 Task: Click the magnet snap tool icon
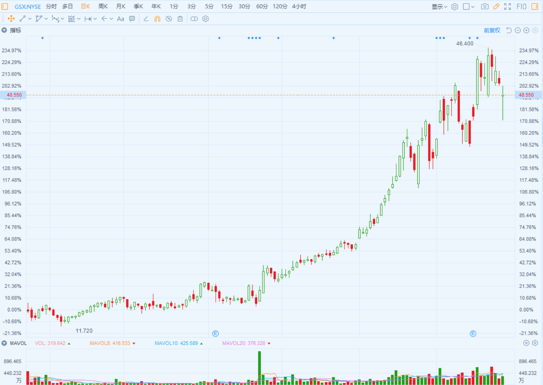click(157, 19)
